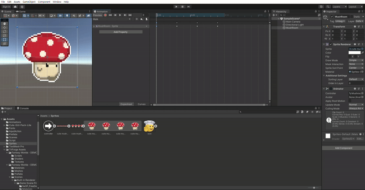
Task: Select the Rotate tool
Action: click(5, 31)
